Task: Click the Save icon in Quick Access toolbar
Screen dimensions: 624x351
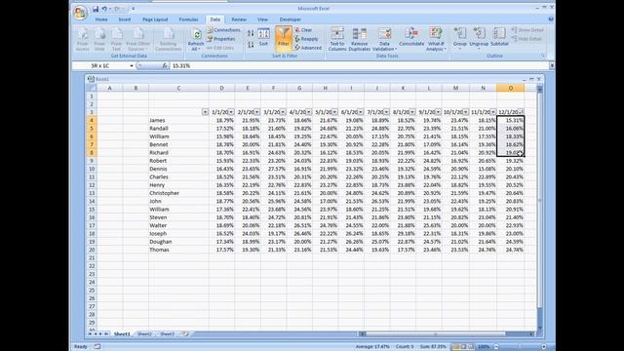Action: 96,9
